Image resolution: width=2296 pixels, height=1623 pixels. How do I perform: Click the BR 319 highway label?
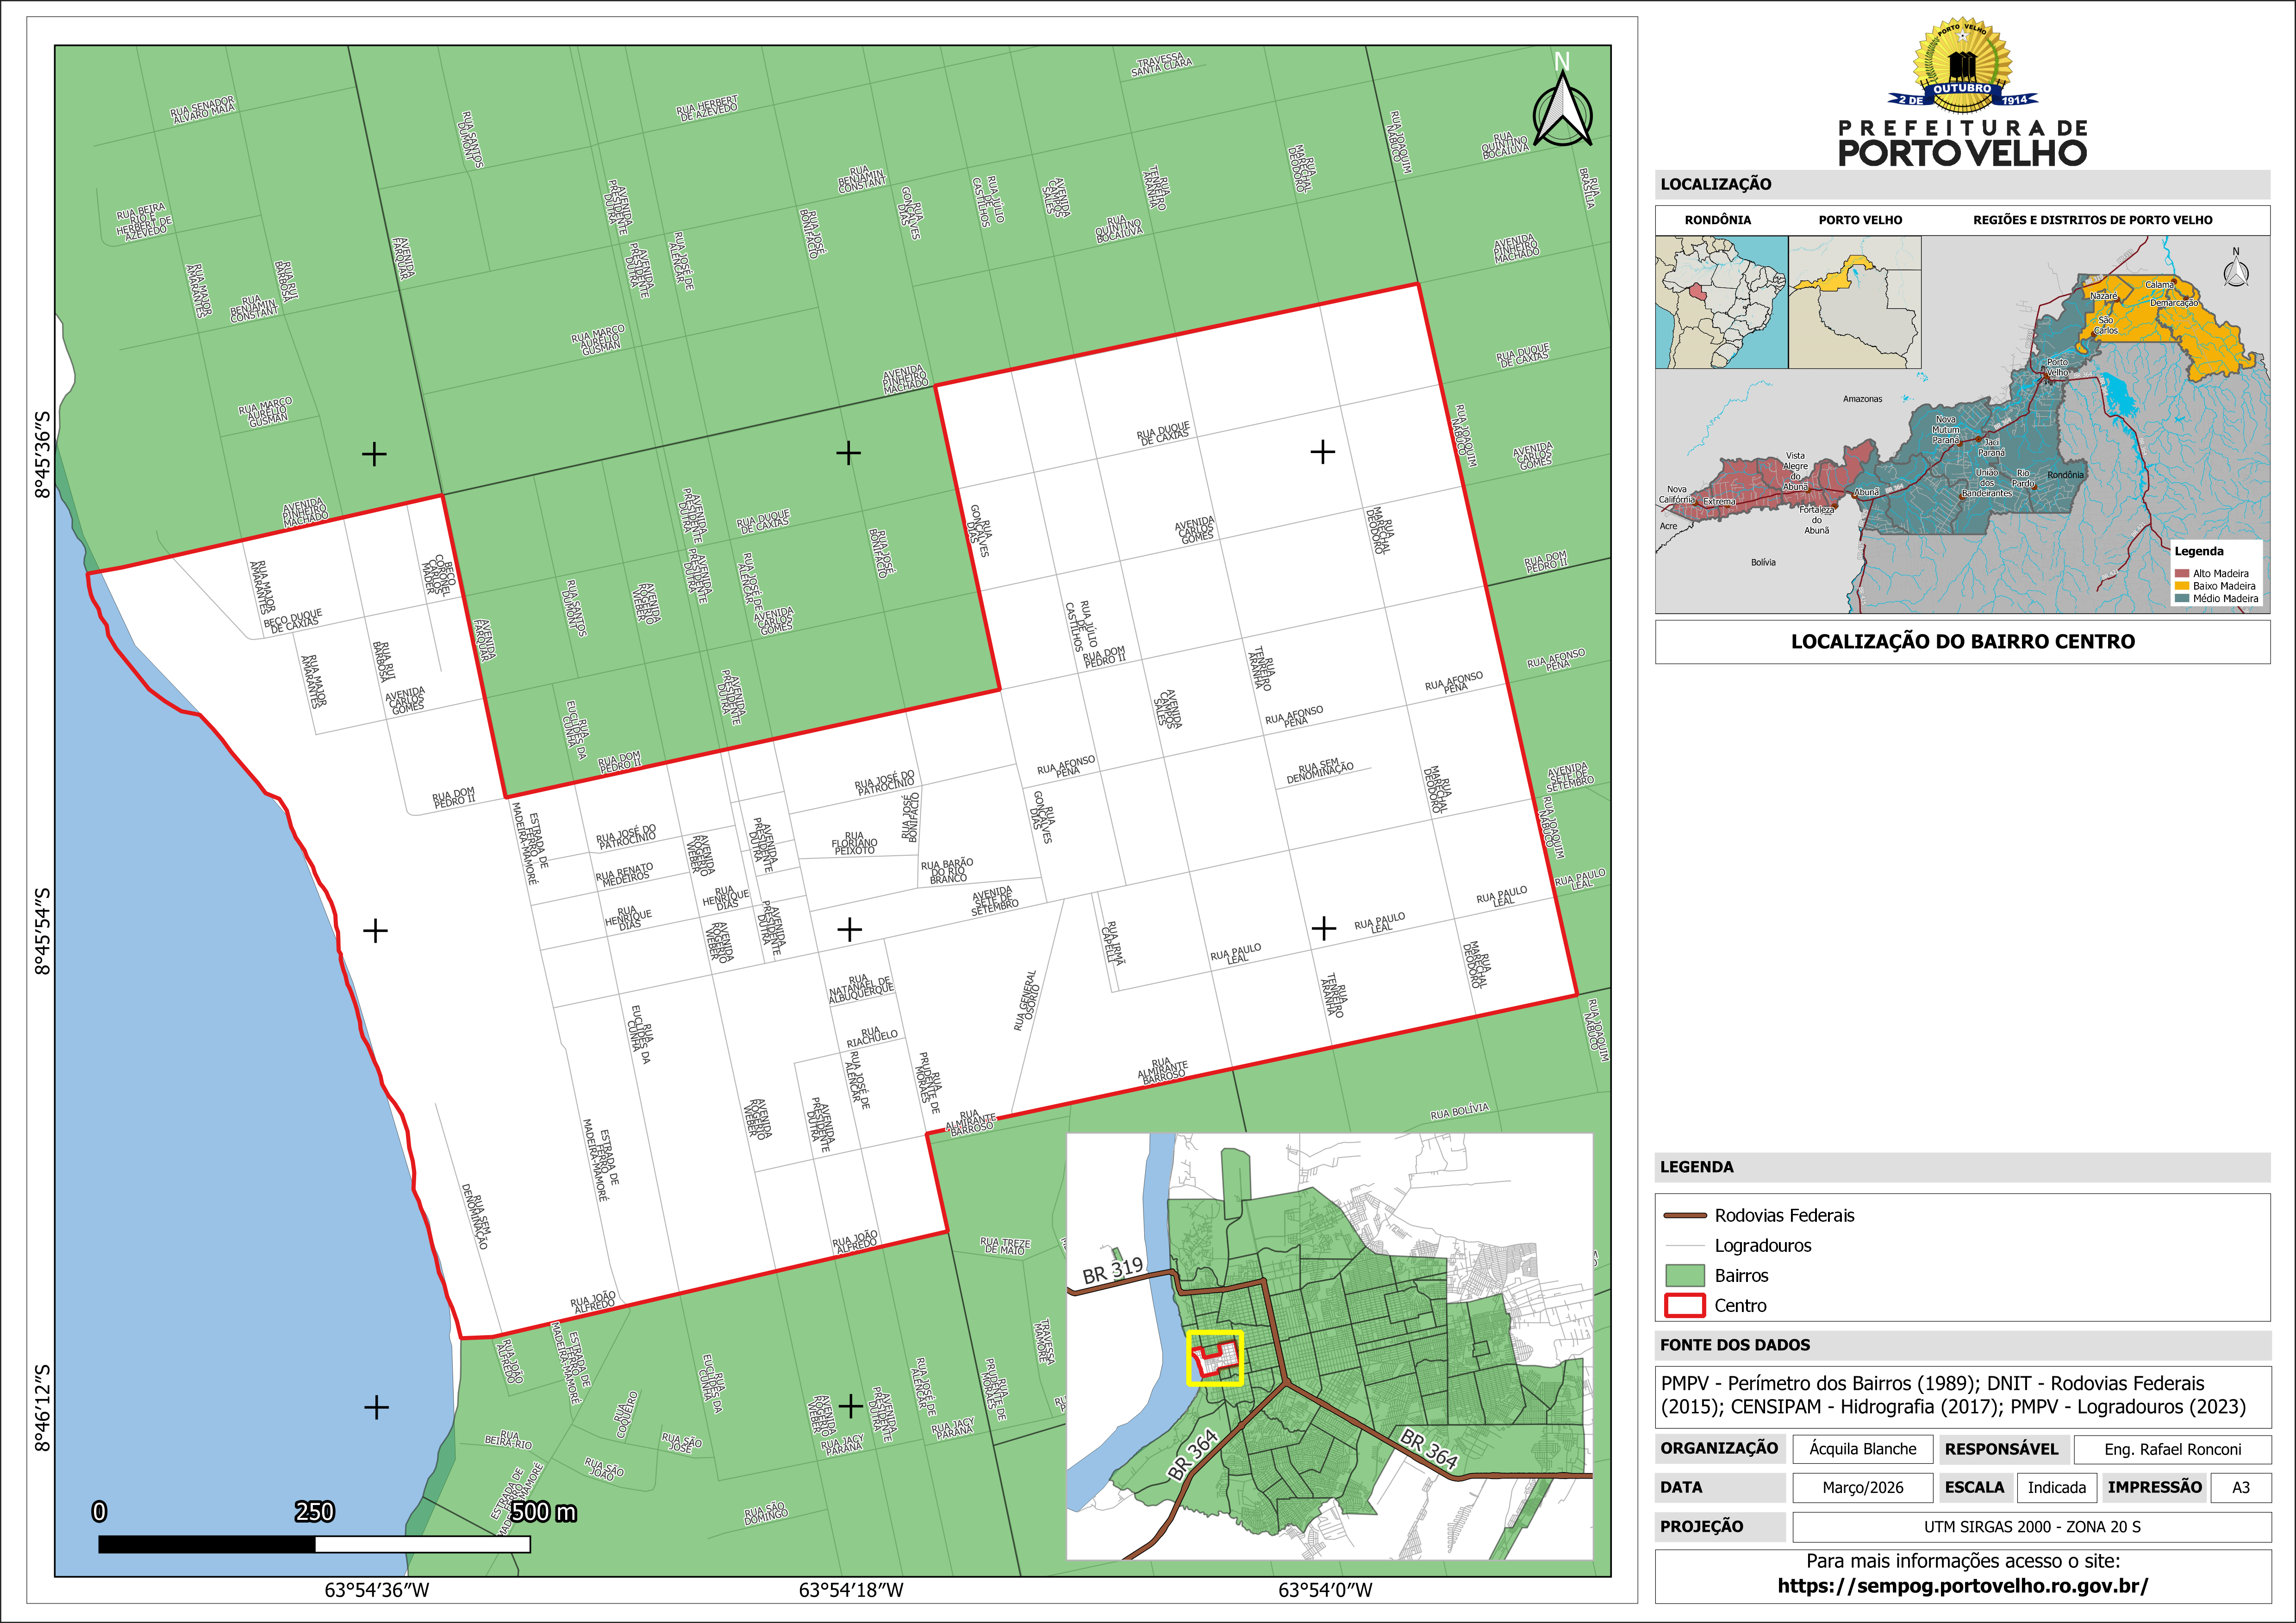pos(1112,1270)
